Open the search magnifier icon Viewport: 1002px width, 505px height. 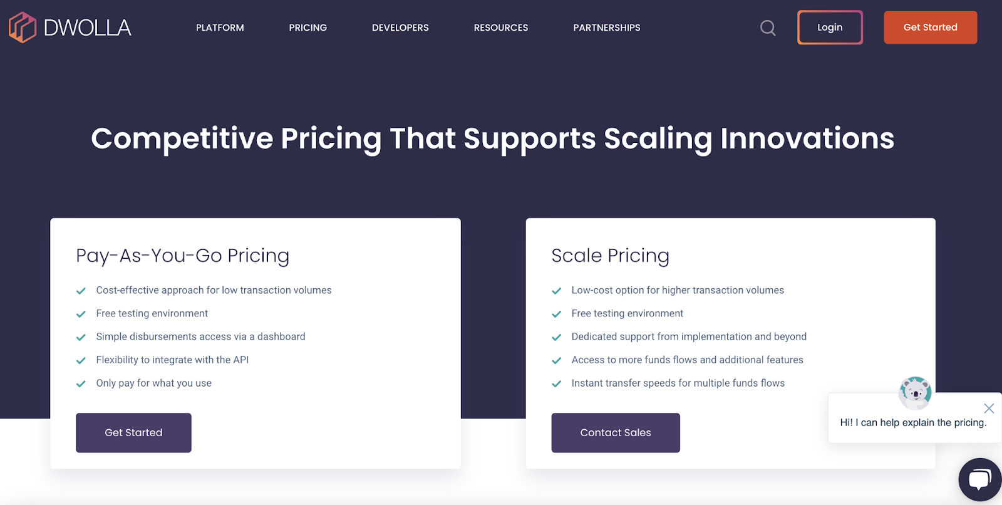pos(768,28)
